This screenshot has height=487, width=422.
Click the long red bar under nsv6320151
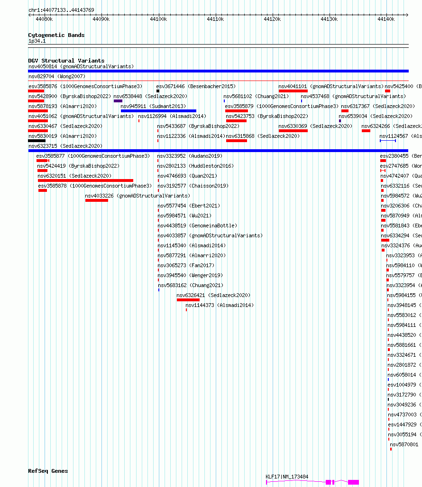[85, 180]
